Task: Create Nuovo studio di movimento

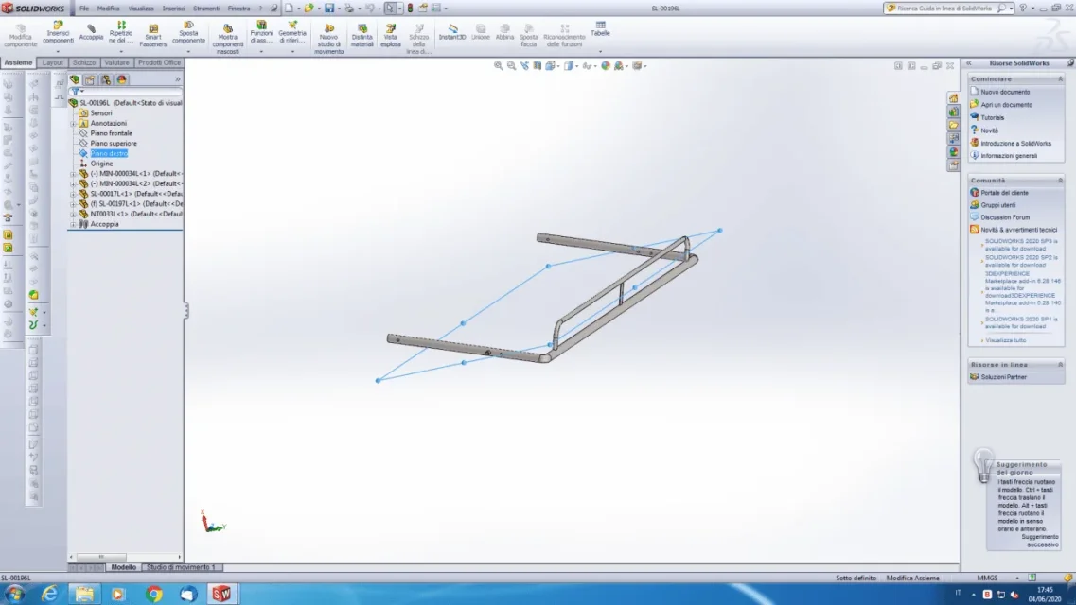Action: click(328, 39)
